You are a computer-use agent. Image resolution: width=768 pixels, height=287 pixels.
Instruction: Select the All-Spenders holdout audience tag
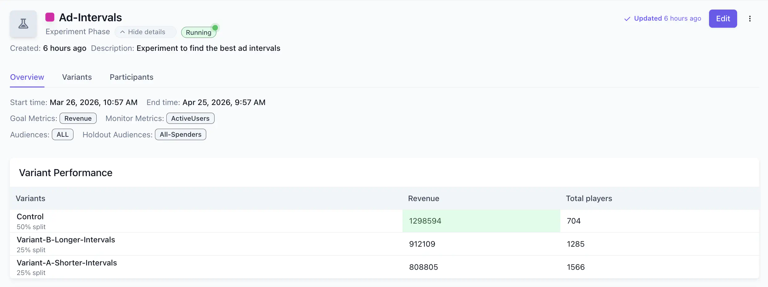[x=180, y=135]
